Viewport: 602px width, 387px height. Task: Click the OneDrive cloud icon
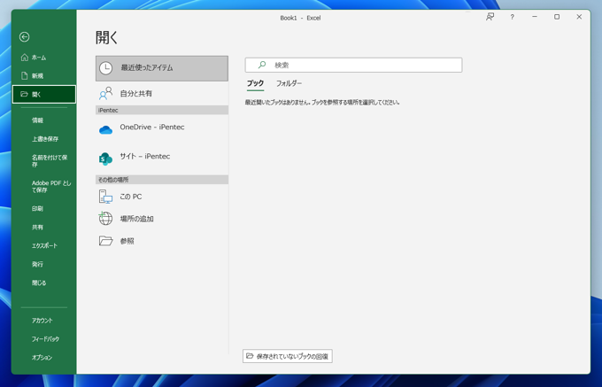(x=105, y=130)
